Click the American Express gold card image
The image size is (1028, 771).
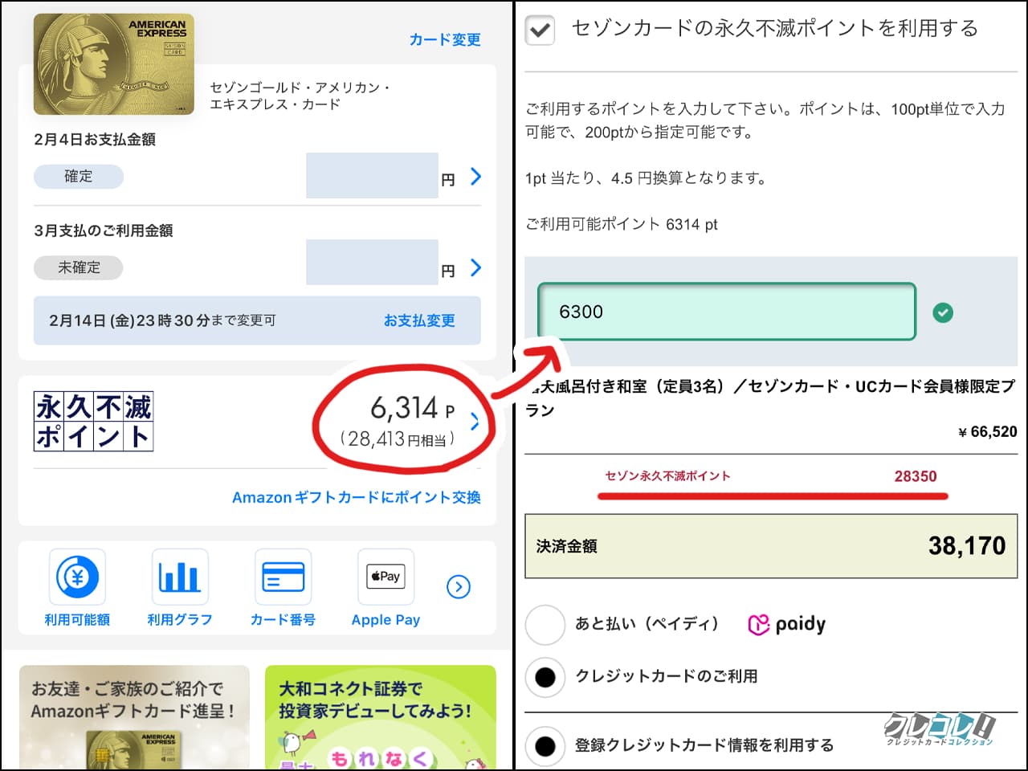(x=112, y=64)
